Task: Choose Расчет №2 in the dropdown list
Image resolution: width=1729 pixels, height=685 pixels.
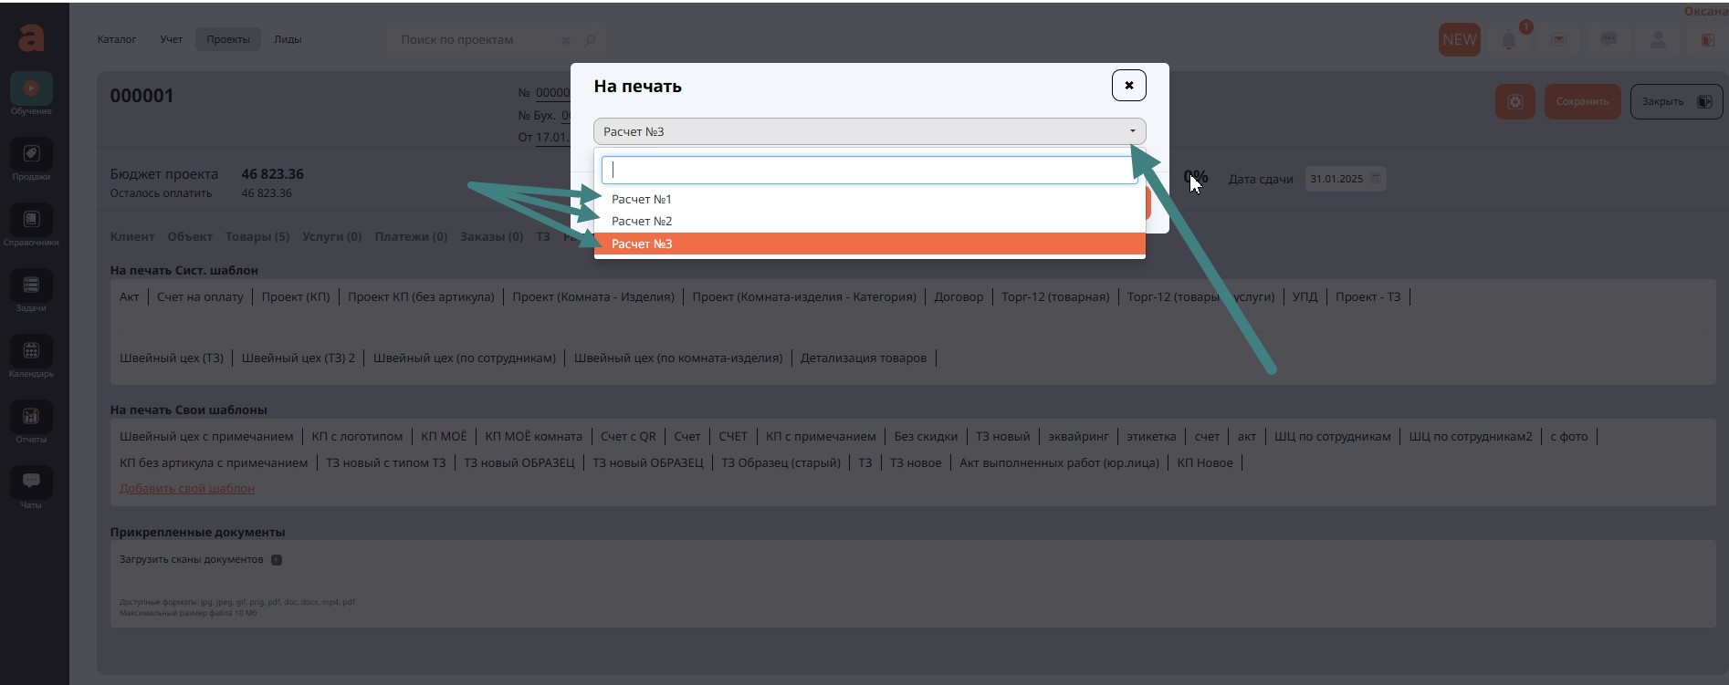Action: point(642,221)
